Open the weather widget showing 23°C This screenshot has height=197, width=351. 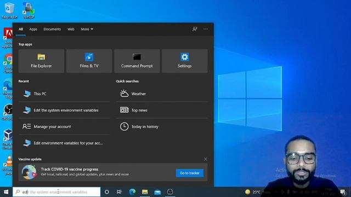coord(253,192)
